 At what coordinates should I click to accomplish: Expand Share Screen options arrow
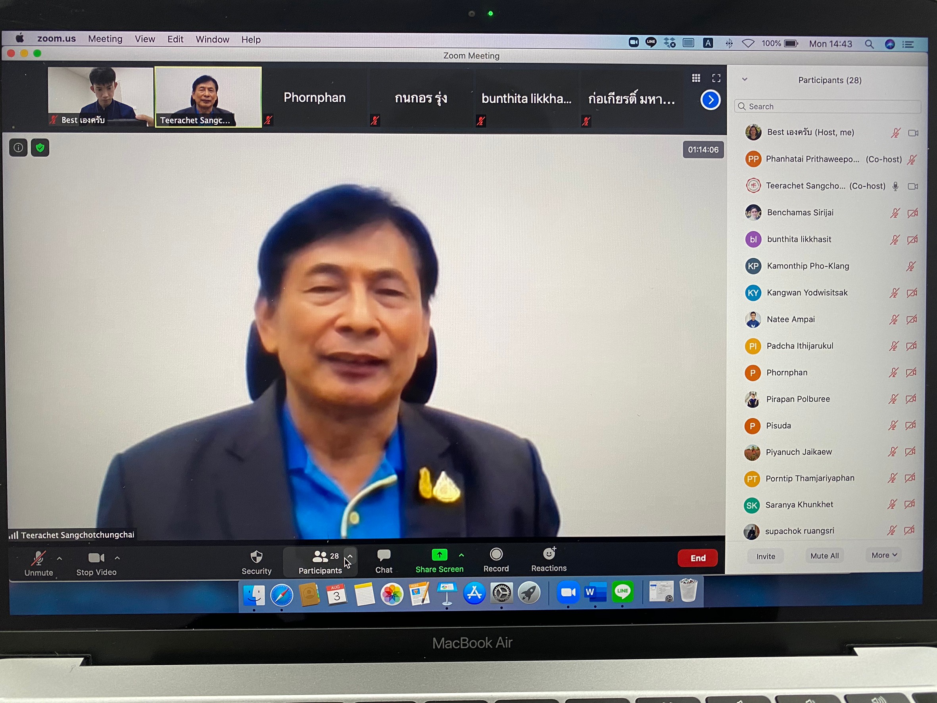pos(461,555)
